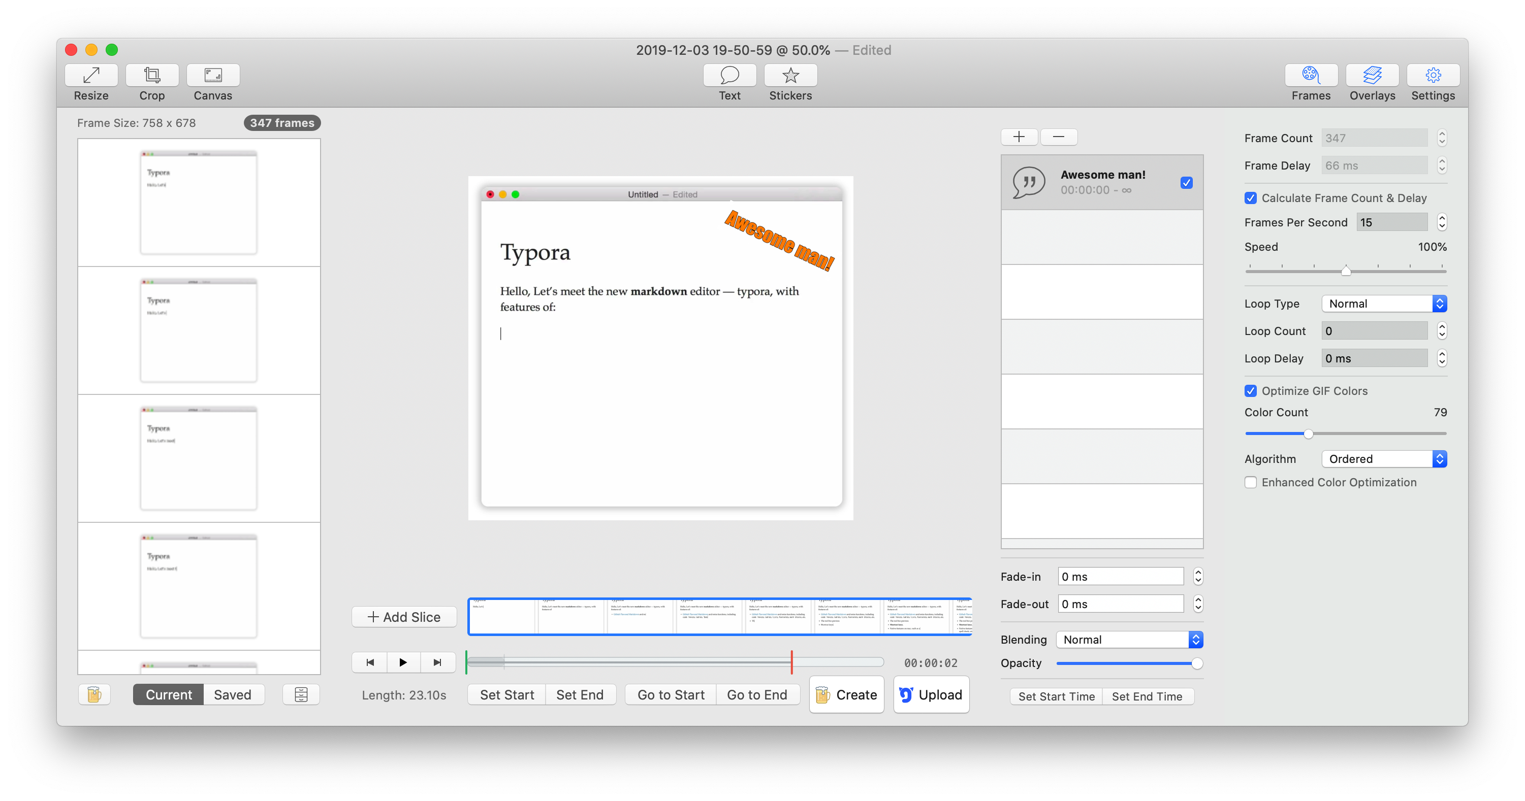Open the Resize tool
Screen dimensions: 1525x801
(x=91, y=76)
